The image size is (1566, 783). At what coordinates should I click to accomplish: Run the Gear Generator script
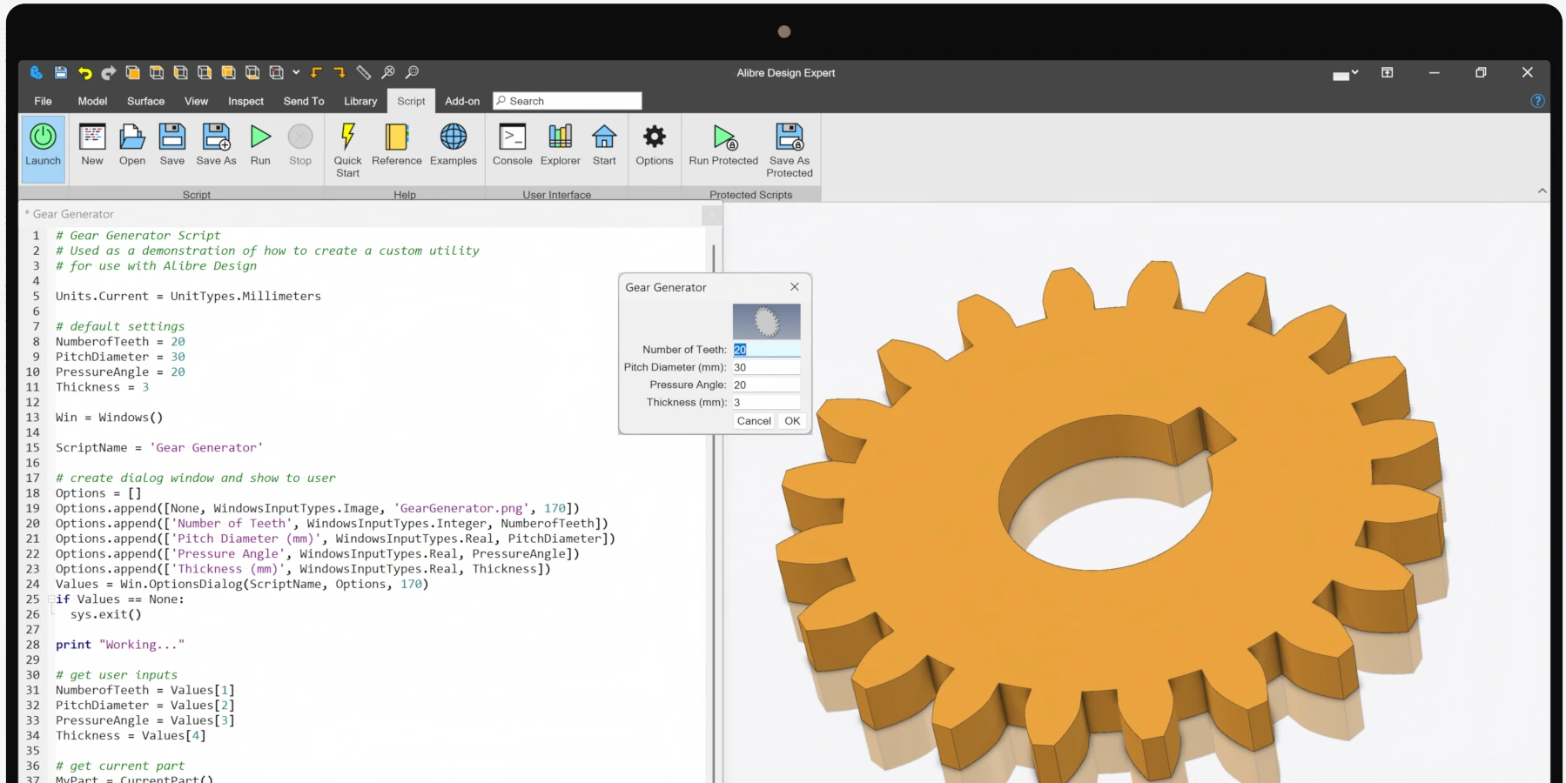[260, 144]
